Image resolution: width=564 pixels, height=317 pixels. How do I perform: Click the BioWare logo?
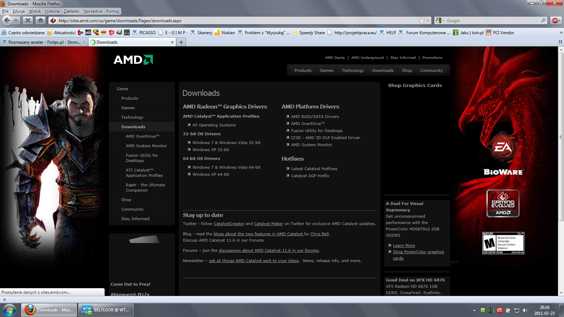(x=503, y=172)
